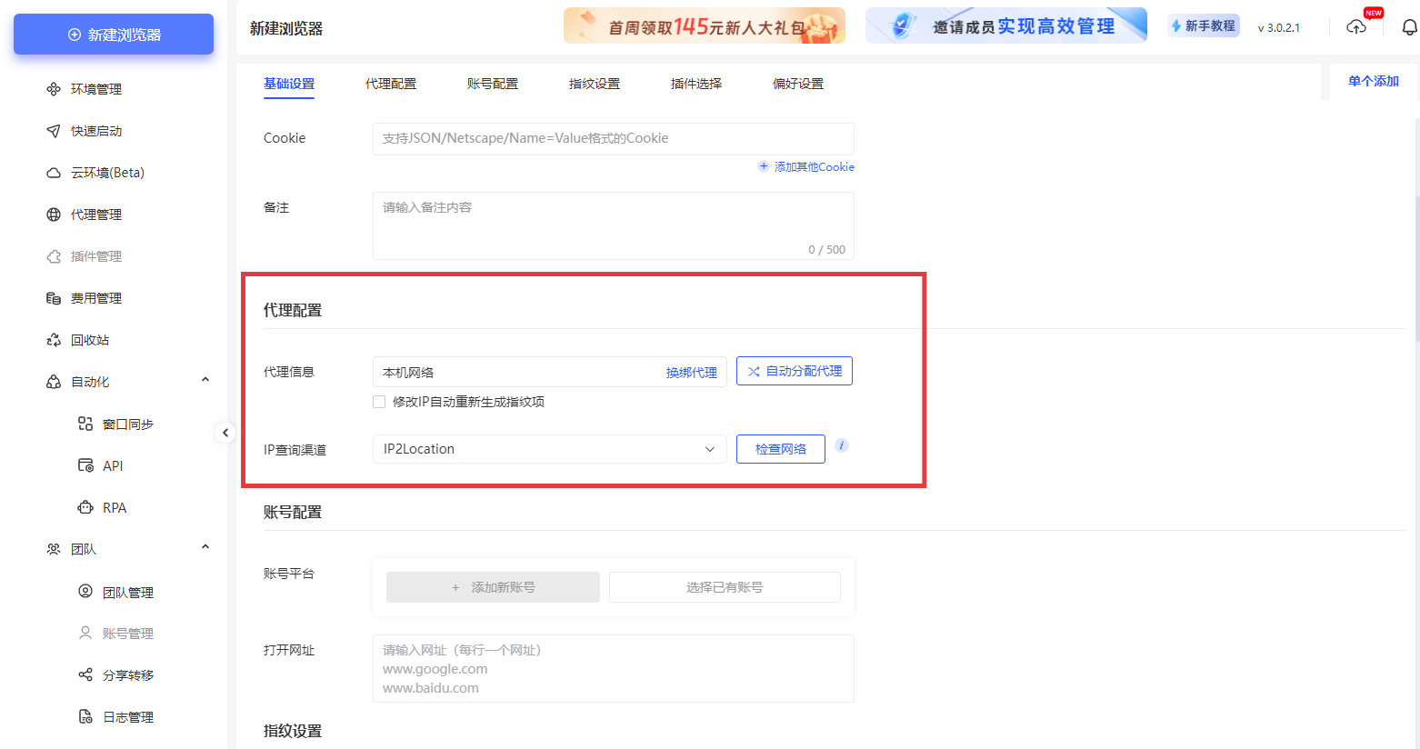The width and height of the screenshot is (1420, 749).
Task: Select the 快速启动 sidebar icon
Action: (x=54, y=130)
